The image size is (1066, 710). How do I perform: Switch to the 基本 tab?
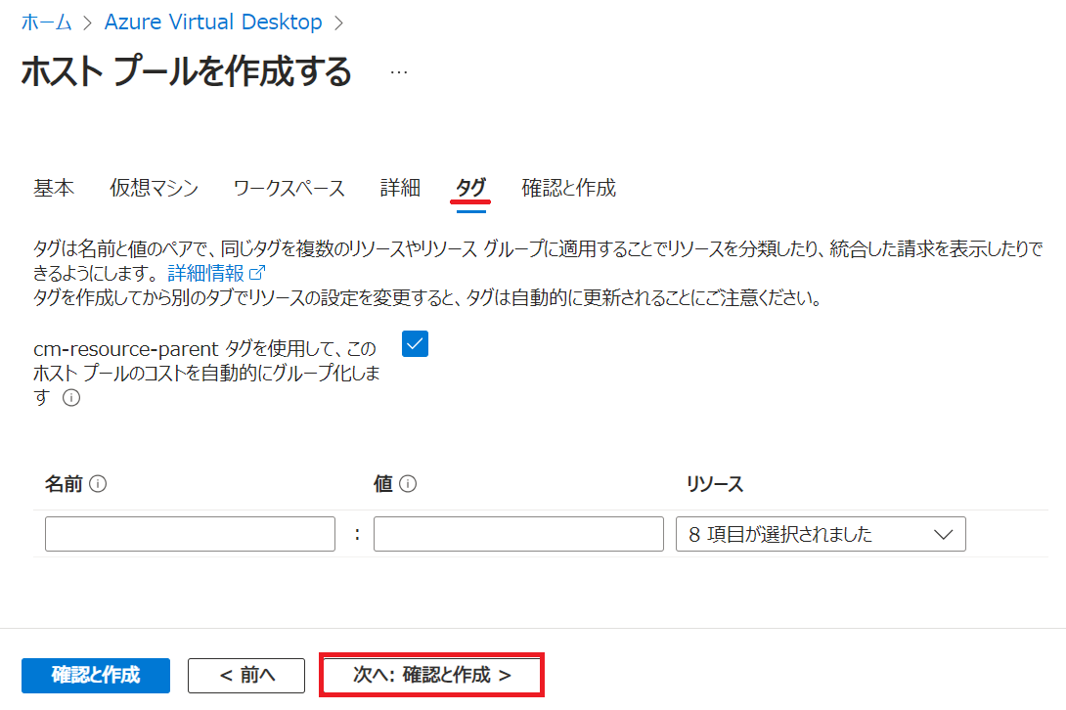54,188
